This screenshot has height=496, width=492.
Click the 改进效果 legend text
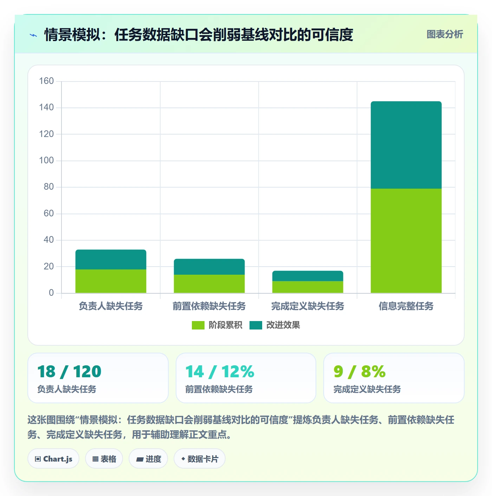pyautogui.click(x=283, y=325)
